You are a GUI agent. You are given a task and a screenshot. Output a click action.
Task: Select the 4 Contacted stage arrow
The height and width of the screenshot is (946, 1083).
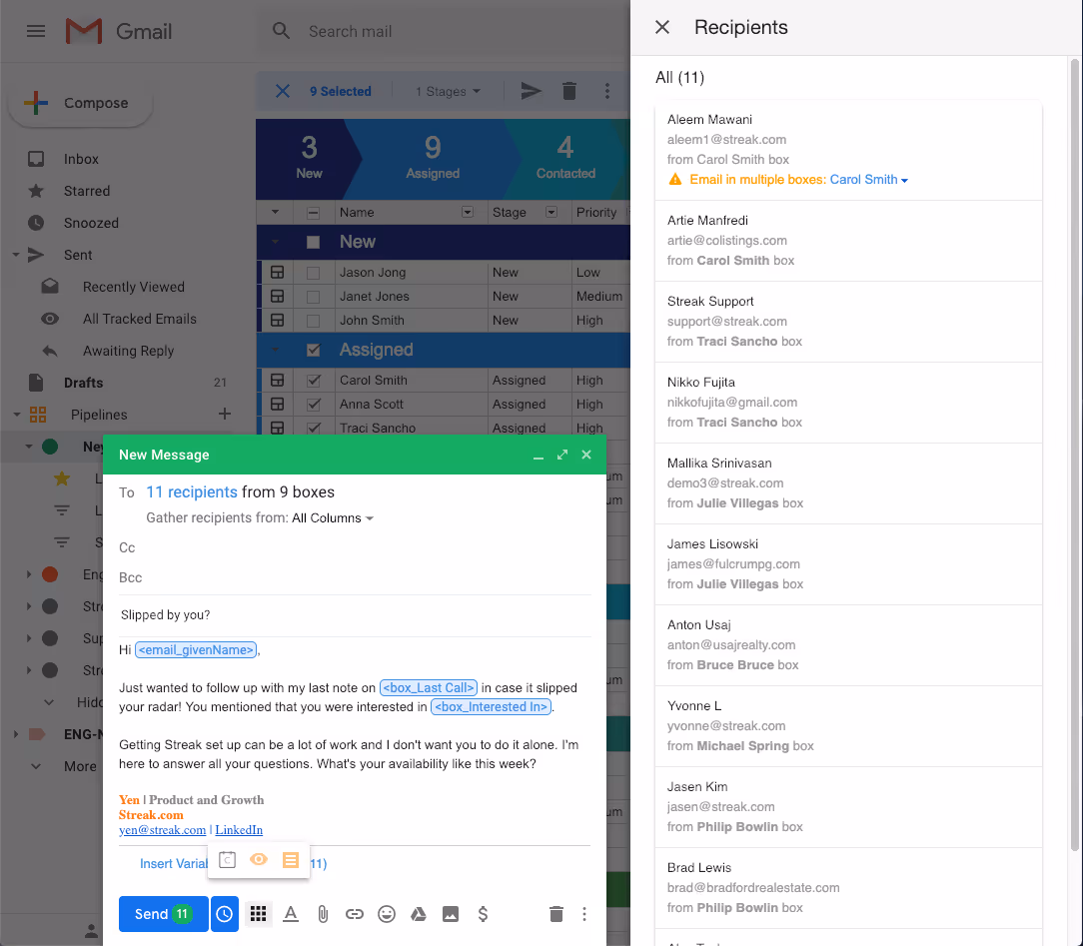[565, 159]
